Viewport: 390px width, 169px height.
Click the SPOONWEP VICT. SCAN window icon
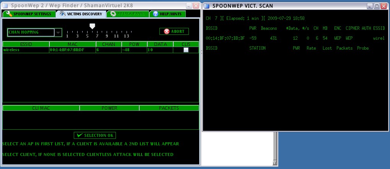206,6
